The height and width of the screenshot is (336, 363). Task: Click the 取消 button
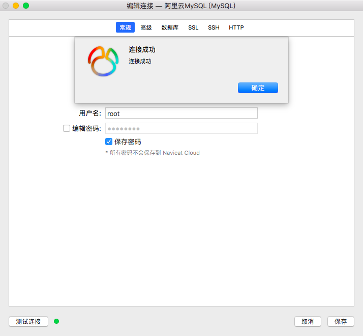(x=308, y=321)
